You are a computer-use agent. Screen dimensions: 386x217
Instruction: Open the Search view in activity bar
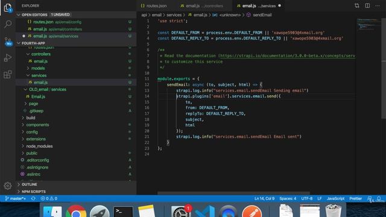coord(8,24)
